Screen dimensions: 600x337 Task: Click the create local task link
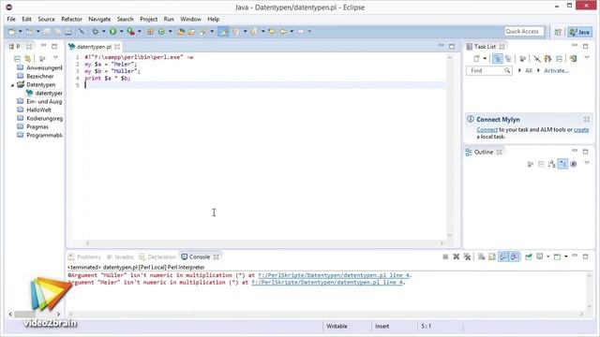pyautogui.click(x=581, y=130)
